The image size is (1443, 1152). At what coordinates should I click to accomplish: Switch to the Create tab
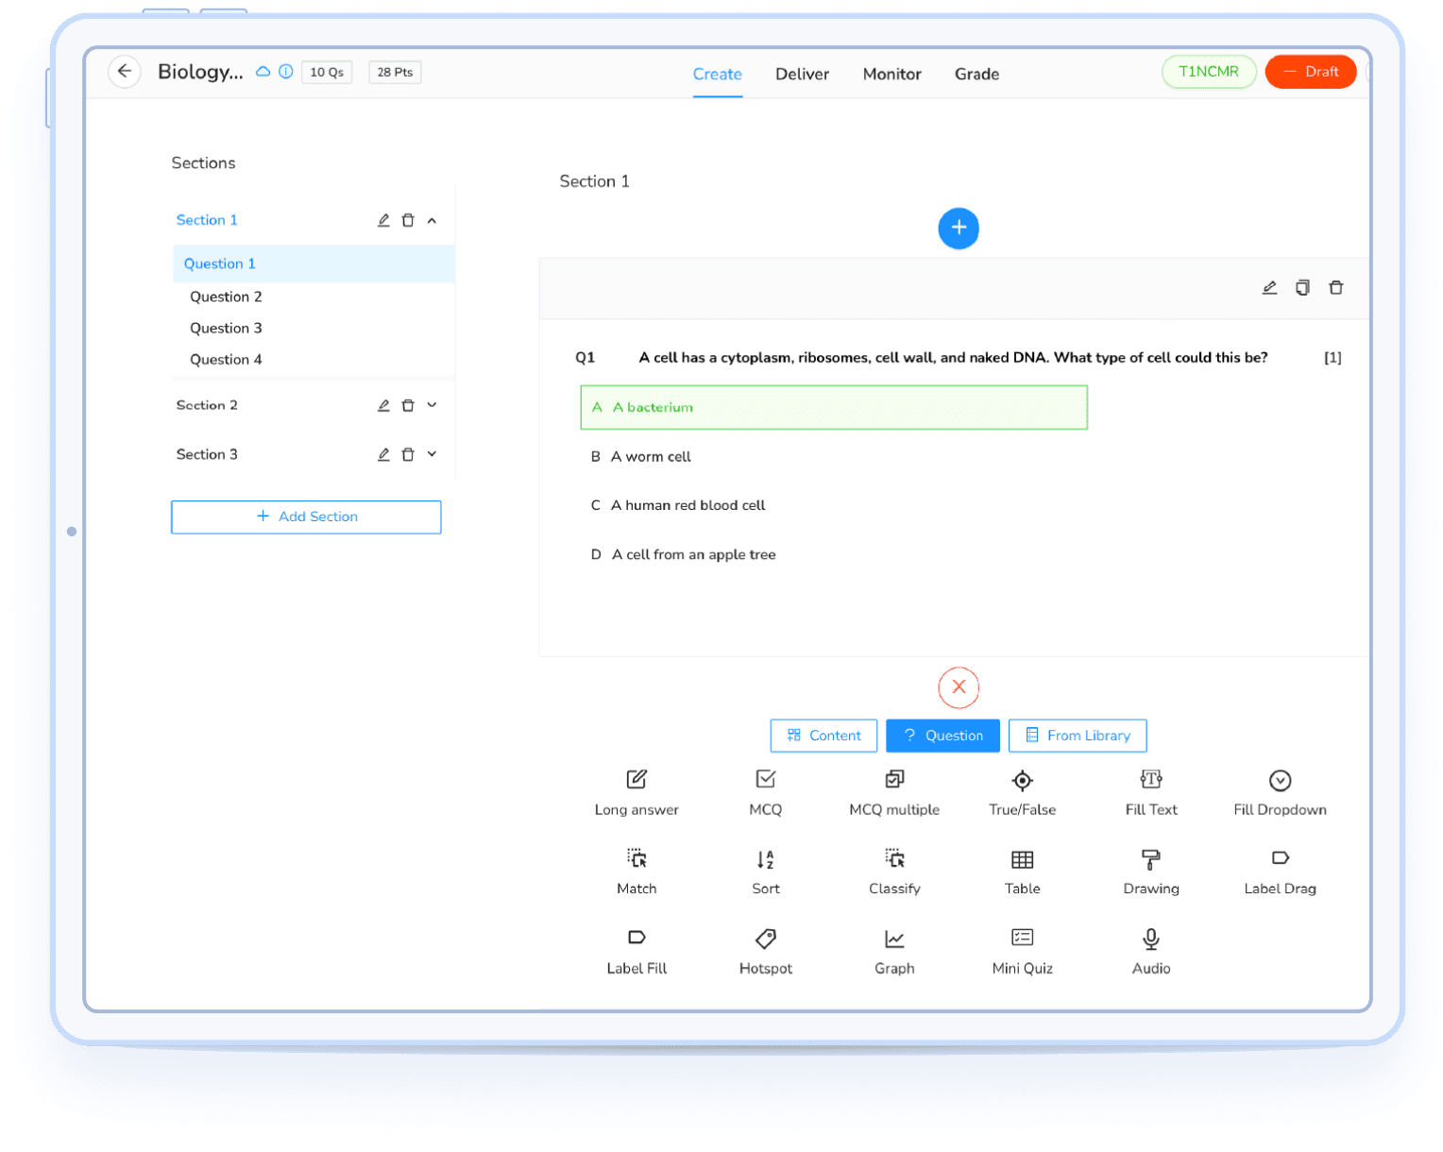[717, 74]
